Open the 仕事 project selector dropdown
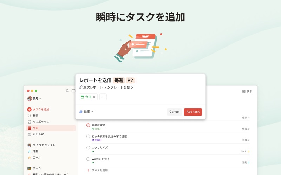The height and width of the screenshot is (175, 281). tap(86, 112)
